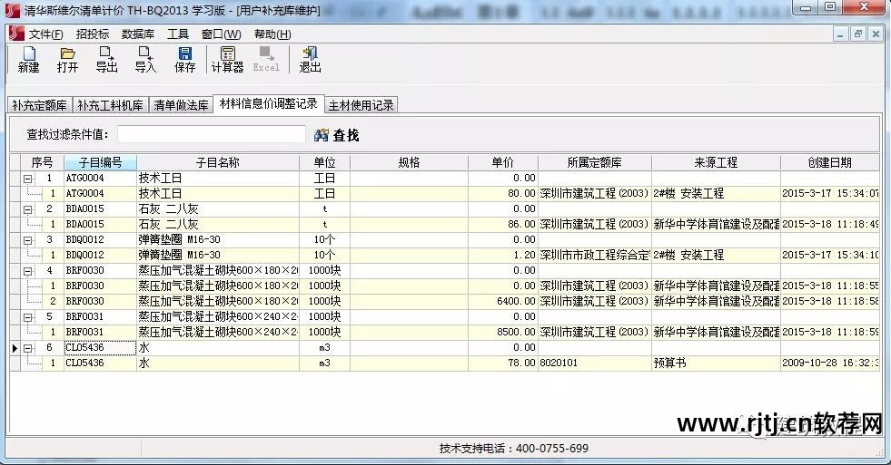Select the 86.00 price cell for 石灰
Image resolution: width=891 pixels, height=465 pixels.
coord(503,225)
